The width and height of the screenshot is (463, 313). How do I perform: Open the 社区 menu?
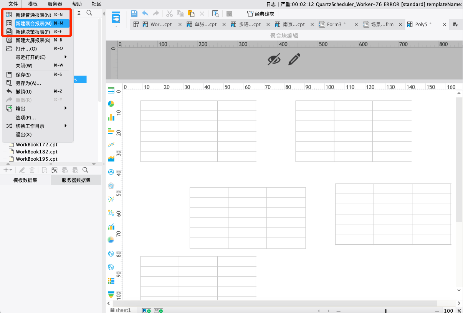(97, 4)
